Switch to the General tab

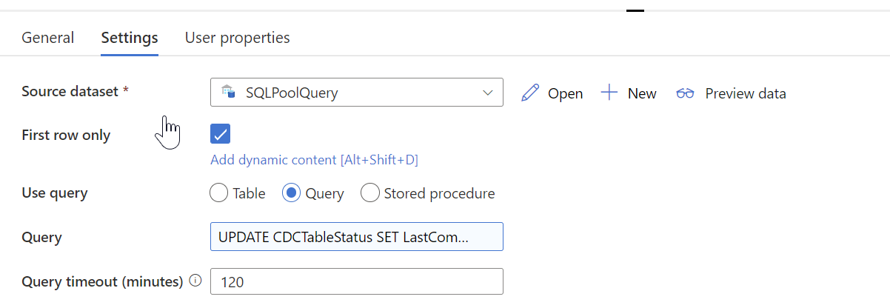click(x=47, y=38)
